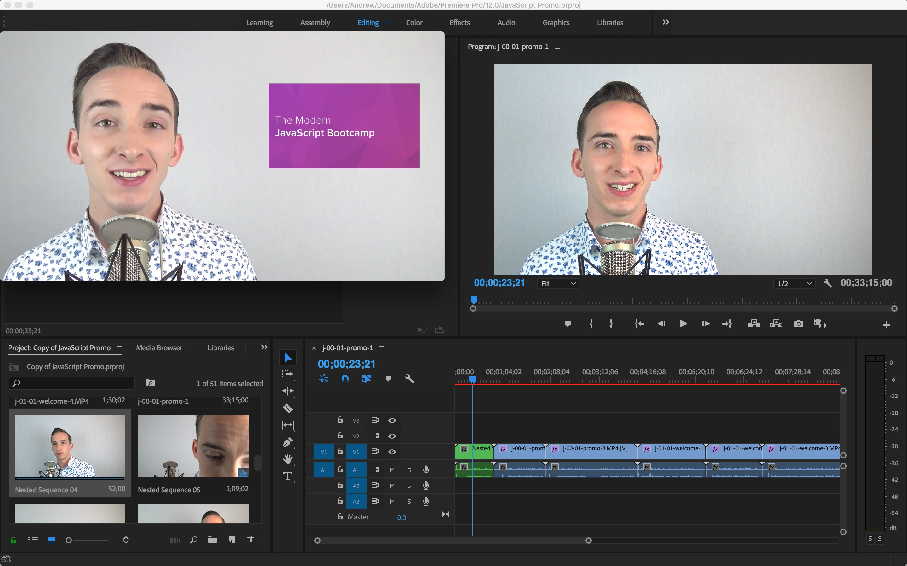Select the Hand tool
The width and height of the screenshot is (907, 566).
point(288,459)
